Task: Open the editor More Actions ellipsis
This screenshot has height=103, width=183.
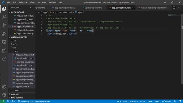Action: 179,8
